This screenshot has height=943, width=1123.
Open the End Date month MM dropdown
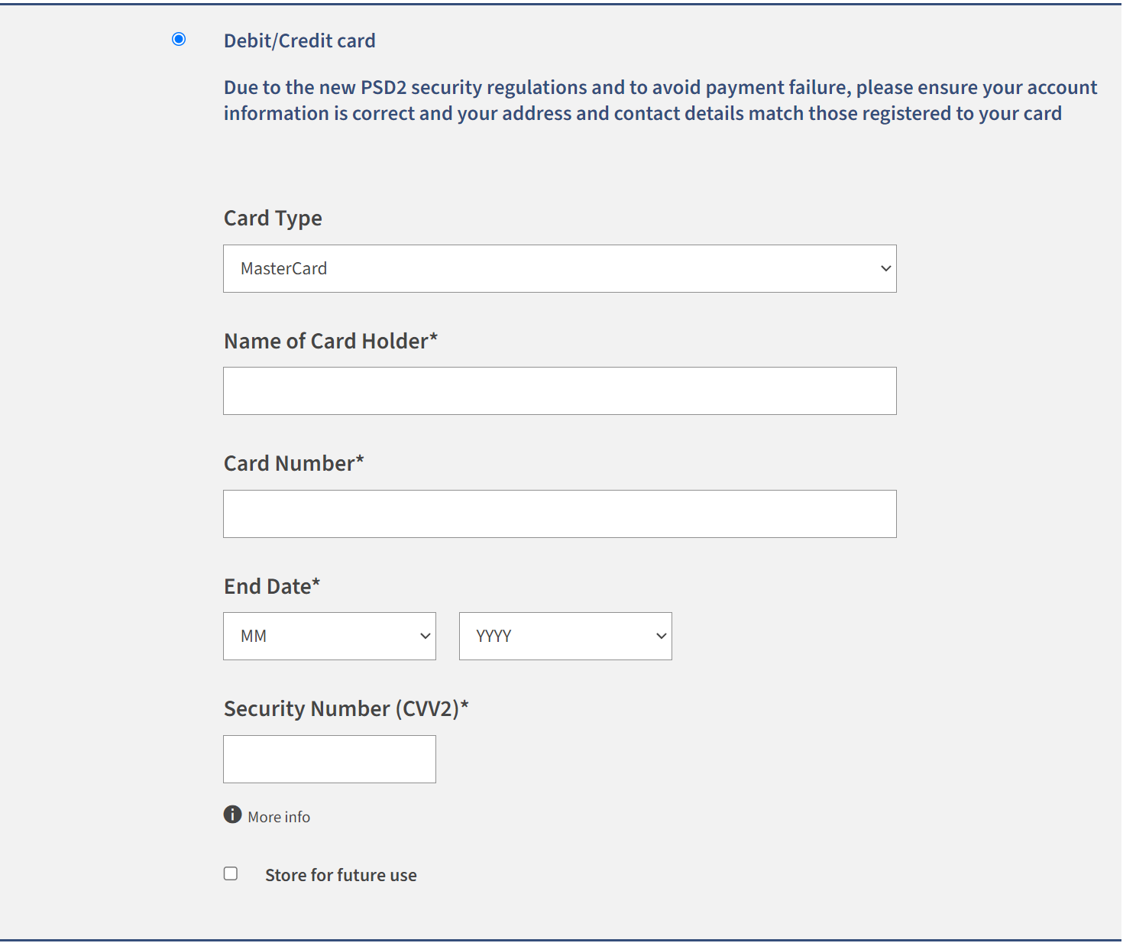329,636
